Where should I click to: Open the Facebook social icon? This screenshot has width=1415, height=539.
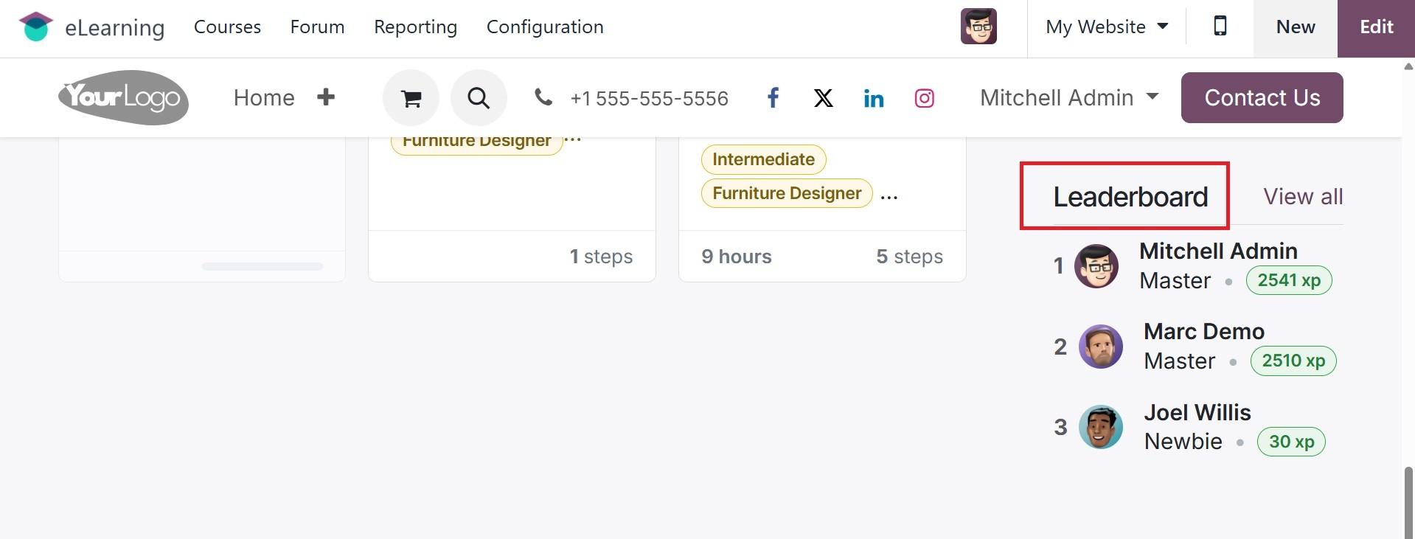click(773, 98)
